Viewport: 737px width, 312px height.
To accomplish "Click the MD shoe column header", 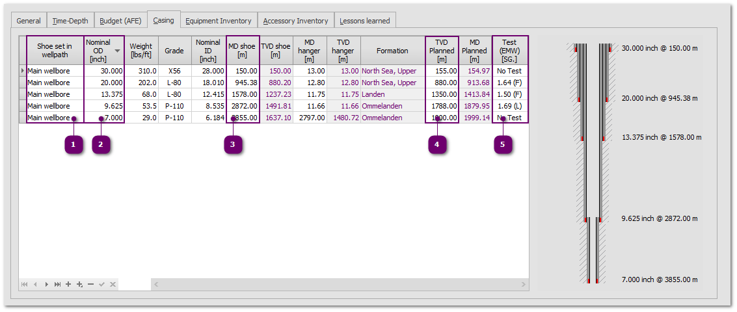I will 242,51.
